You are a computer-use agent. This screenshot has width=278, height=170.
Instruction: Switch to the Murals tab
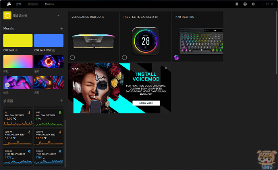coord(49,4)
